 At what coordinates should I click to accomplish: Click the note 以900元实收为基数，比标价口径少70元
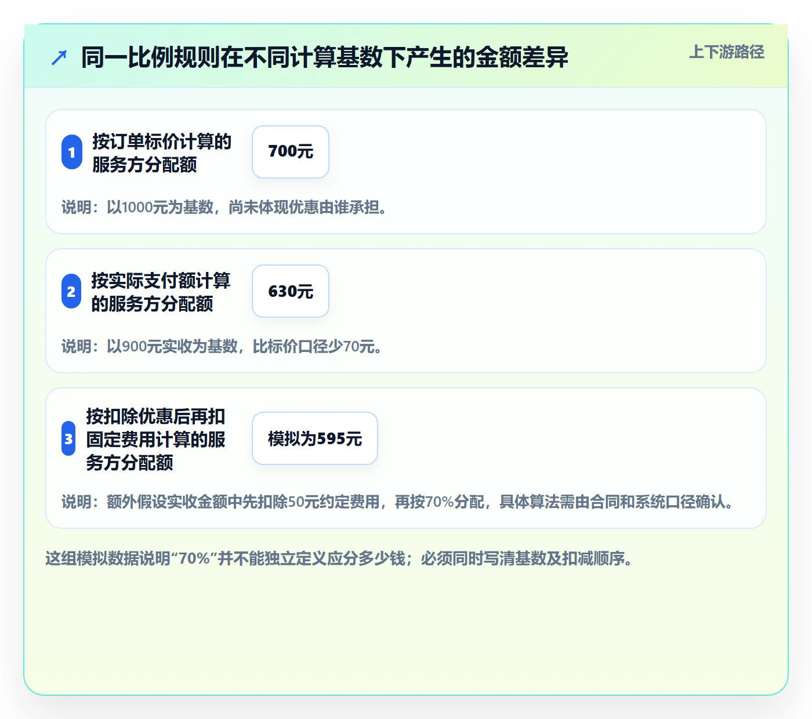(222, 346)
